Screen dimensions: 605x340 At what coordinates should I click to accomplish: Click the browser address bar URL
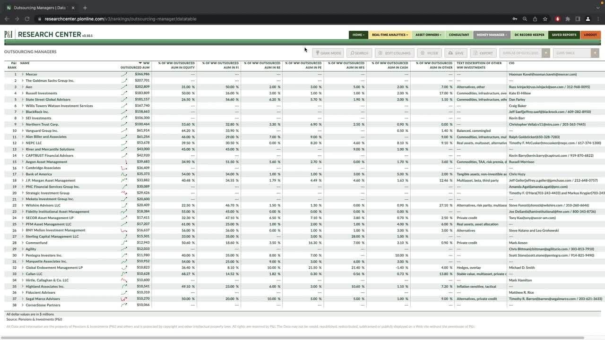[121, 19]
